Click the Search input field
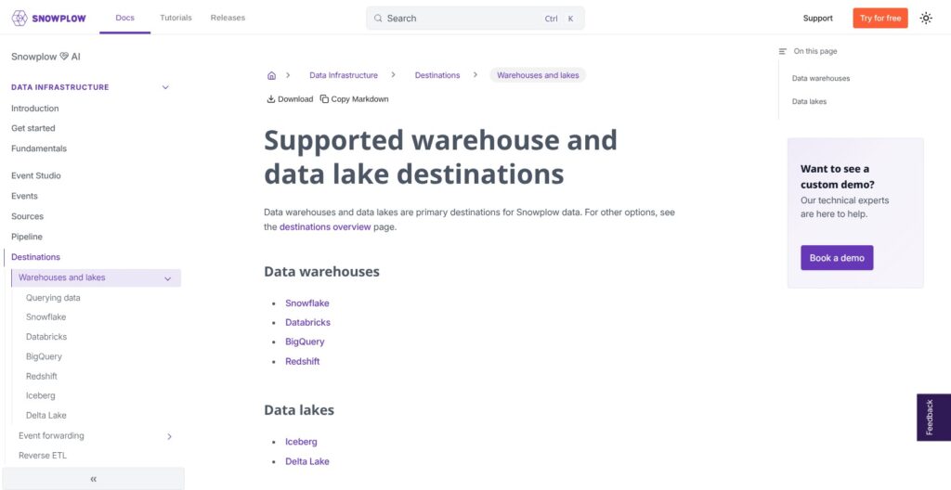Image resolution: width=951 pixels, height=490 pixels. (475, 19)
